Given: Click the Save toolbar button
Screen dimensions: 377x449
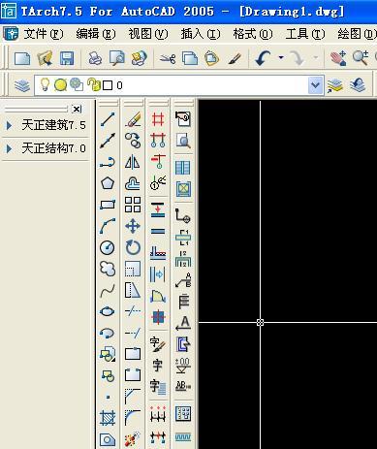Looking at the screenshot, I should (67, 58).
